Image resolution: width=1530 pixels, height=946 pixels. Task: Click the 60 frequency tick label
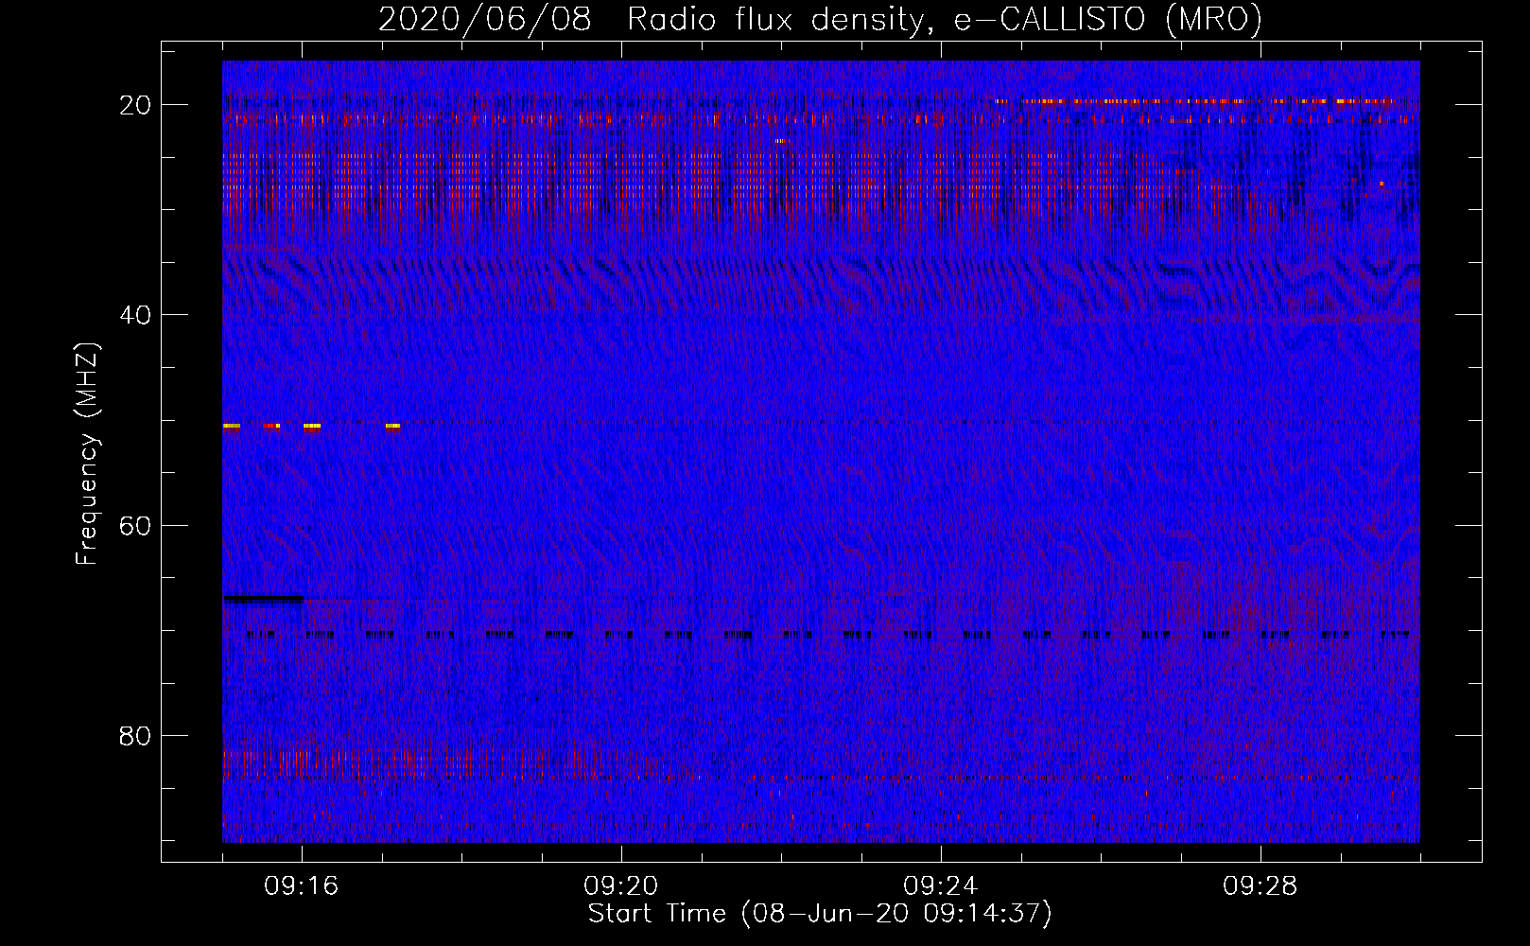tap(135, 525)
